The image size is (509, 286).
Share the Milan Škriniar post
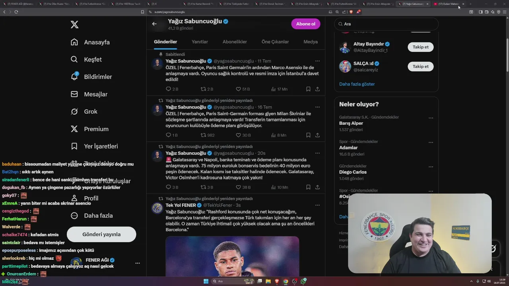[x=317, y=135]
